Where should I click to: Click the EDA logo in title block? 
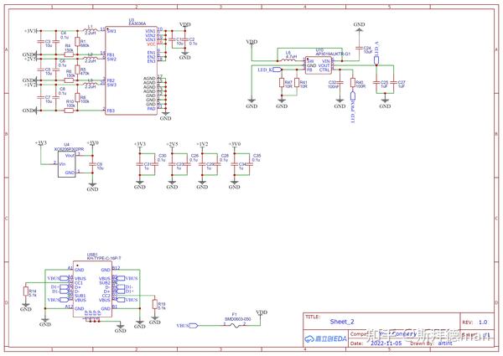click(325, 338)
